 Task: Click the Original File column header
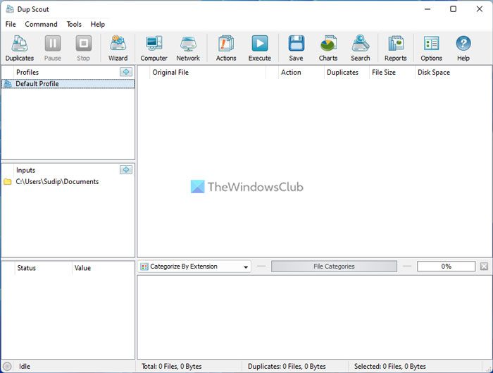point(208,73)
